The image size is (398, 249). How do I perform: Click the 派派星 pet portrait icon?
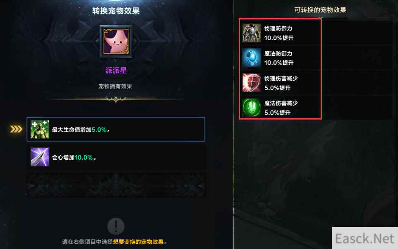coord(116,41)
